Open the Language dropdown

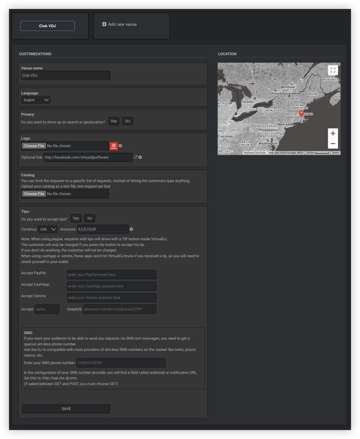click(36, 100)
